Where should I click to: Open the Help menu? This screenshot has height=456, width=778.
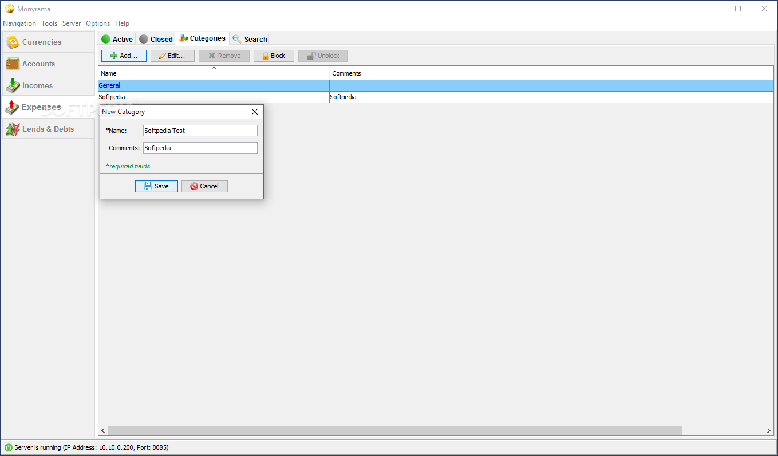click(122, 23)
